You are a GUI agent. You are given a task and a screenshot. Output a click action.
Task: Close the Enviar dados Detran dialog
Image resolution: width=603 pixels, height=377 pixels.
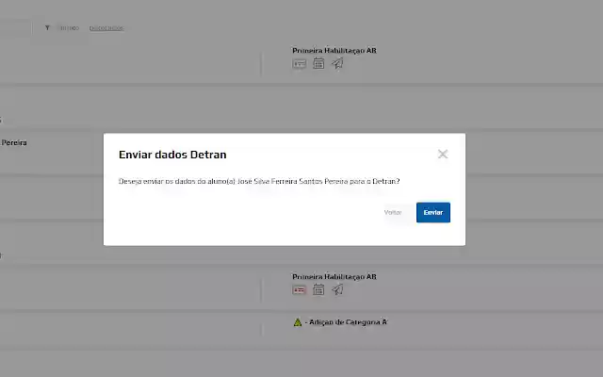[x=443, y=155]
